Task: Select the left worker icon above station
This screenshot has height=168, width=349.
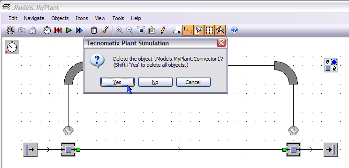Action: coord(68,131)
